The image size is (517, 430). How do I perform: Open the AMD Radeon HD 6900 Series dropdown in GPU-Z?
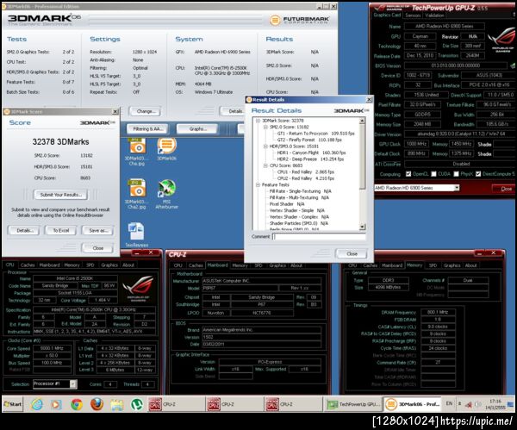click(x=417, y=188)
